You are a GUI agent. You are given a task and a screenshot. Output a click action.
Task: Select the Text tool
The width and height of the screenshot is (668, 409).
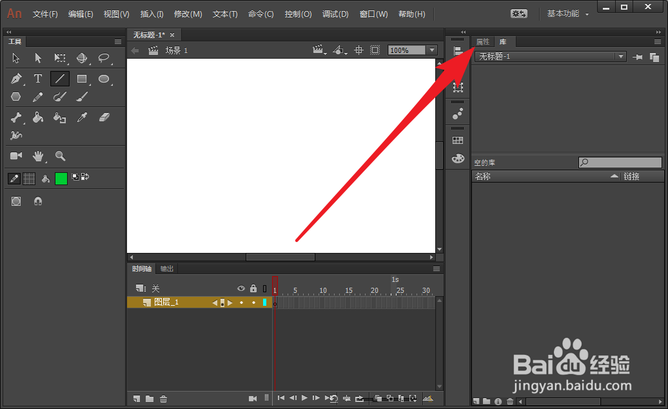38,79
